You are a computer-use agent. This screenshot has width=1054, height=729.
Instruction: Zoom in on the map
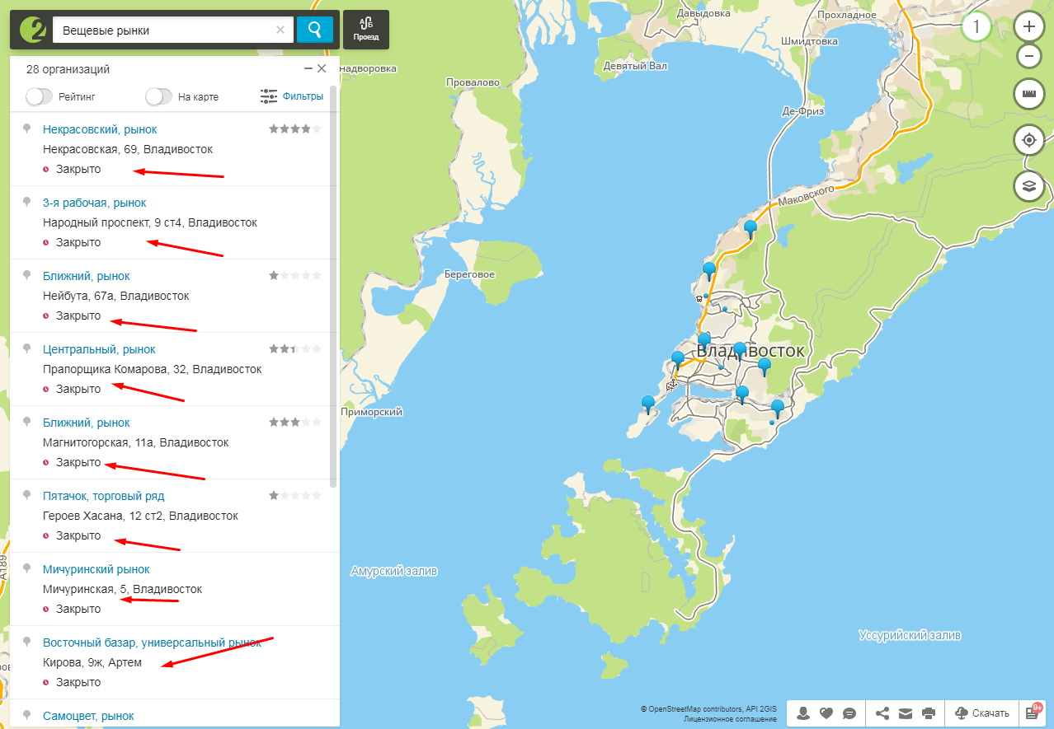(x=1028, y=27)
